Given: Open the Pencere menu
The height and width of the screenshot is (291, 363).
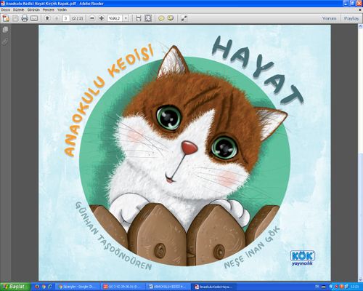Looking at the screenshot, I should coord(49,10).
